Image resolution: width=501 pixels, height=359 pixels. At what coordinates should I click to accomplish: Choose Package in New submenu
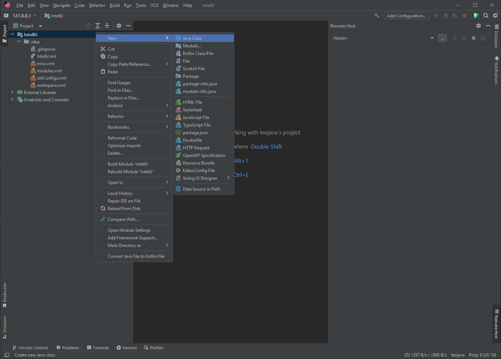203,76
